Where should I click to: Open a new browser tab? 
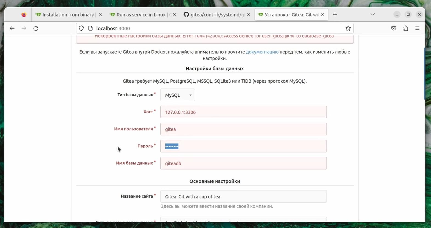(x=335, y=15)
